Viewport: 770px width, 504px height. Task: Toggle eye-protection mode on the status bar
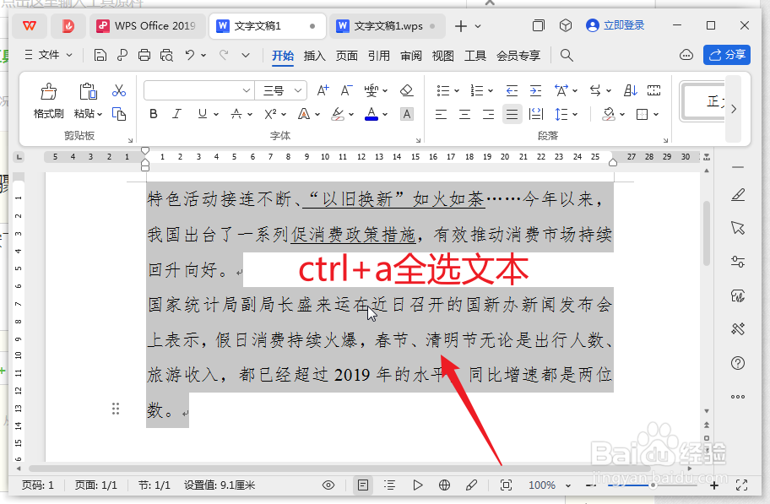[328, 485]
